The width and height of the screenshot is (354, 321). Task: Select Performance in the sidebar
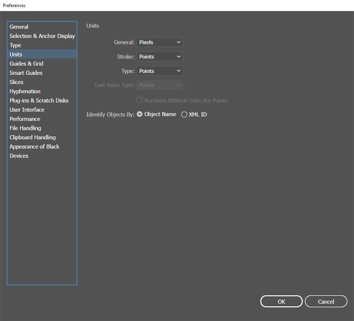(25, 119)
